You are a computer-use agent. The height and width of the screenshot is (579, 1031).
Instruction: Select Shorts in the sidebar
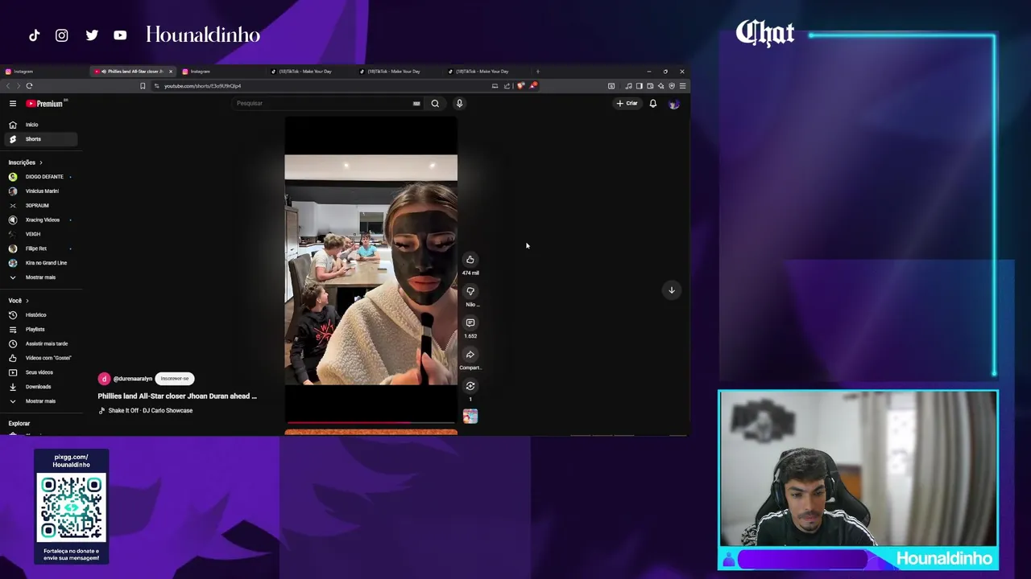click(40, 139)
